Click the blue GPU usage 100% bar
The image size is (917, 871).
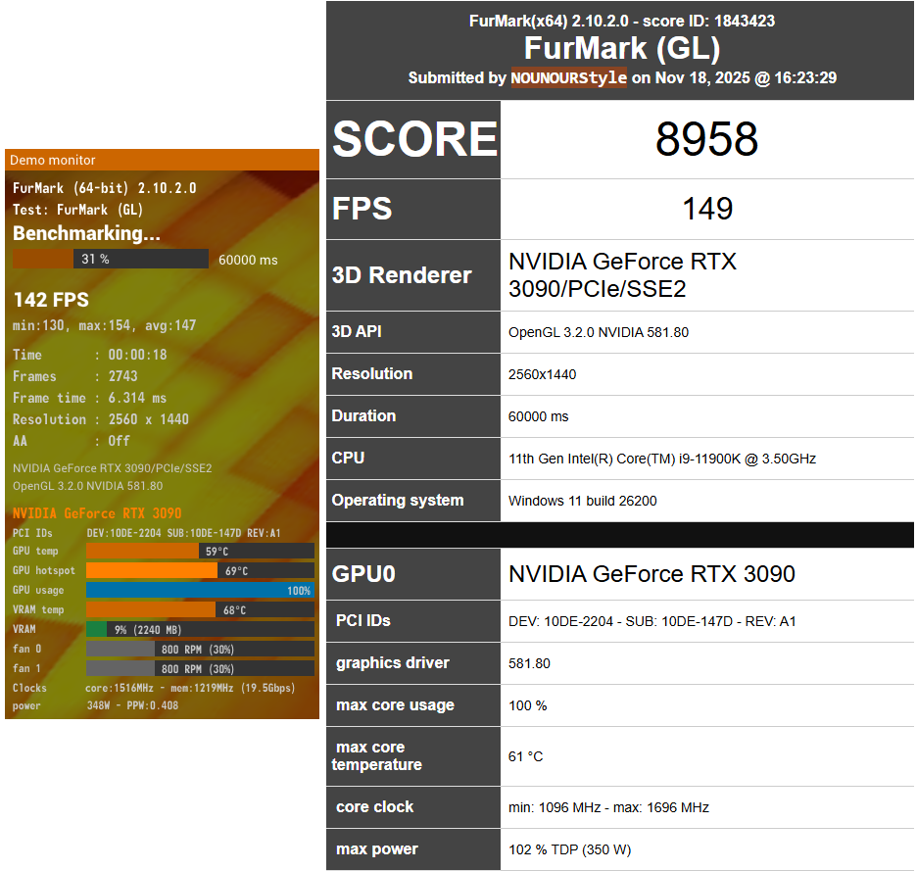pos(200,590)
